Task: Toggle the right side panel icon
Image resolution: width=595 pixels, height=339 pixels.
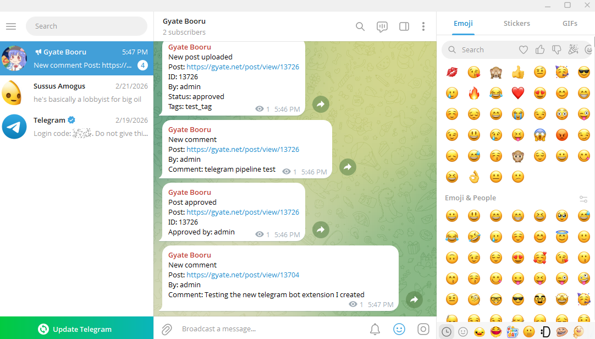Action: tap(404, 26)
